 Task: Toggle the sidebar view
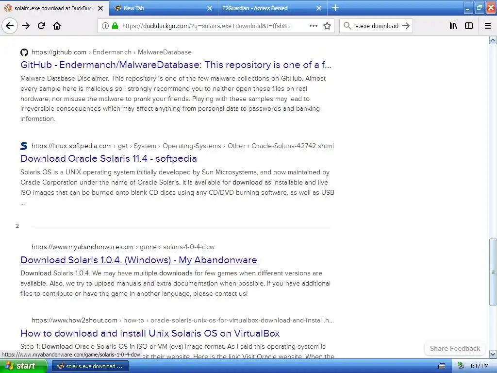[469, 26]
